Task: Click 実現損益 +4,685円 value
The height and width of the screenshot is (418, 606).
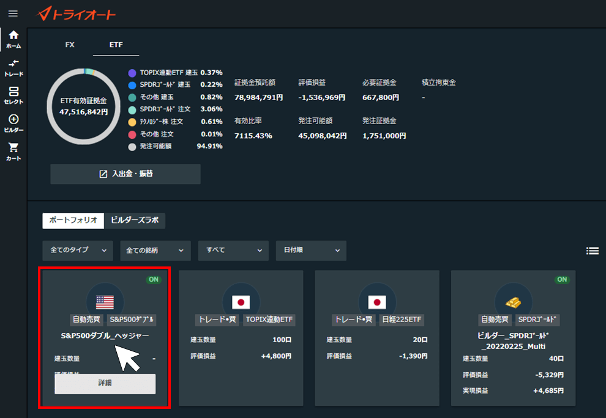Action: point(548,391)
